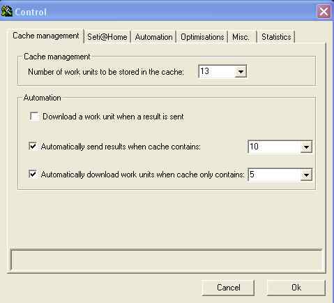Select the Cache management tab

pyautogui.click(x=46, y=36)
